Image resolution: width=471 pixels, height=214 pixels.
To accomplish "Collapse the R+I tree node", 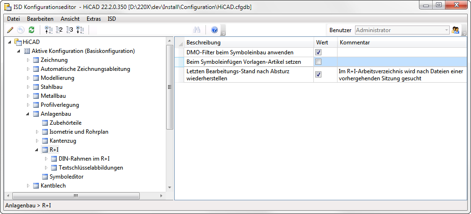I will [37, 150].
